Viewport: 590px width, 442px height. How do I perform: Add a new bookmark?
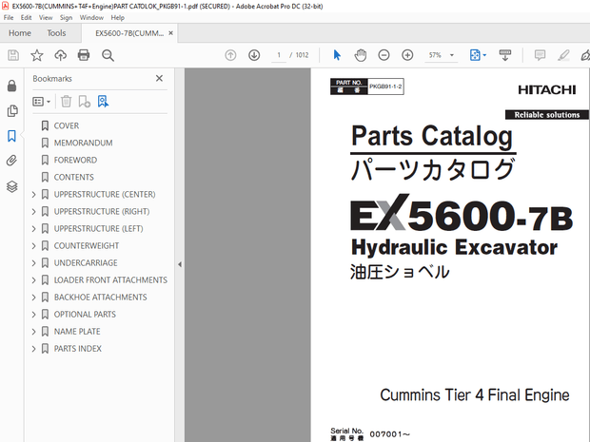coord(85,102)
